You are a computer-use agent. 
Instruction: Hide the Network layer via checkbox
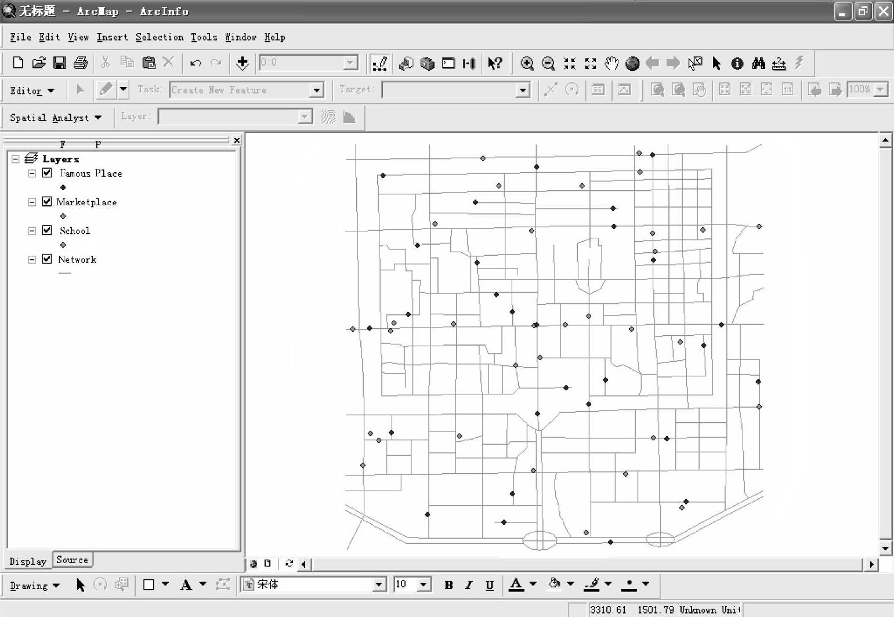coord(47,259)
